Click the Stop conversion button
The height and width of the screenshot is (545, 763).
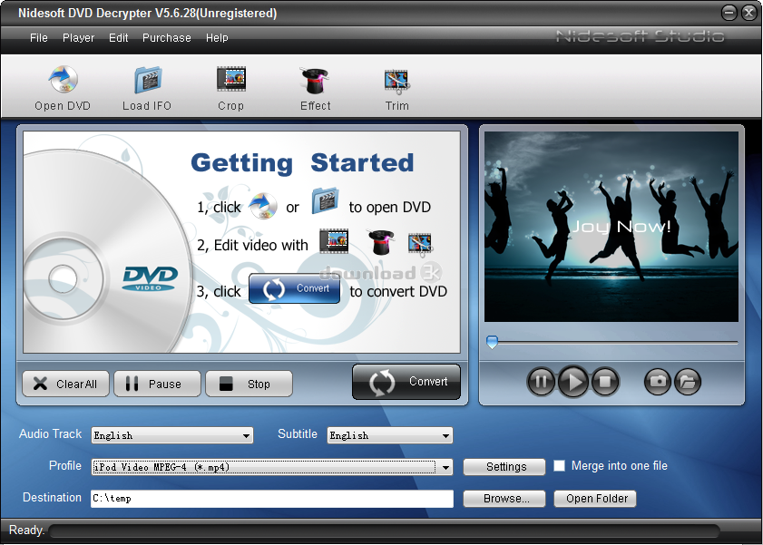[249, 384]
